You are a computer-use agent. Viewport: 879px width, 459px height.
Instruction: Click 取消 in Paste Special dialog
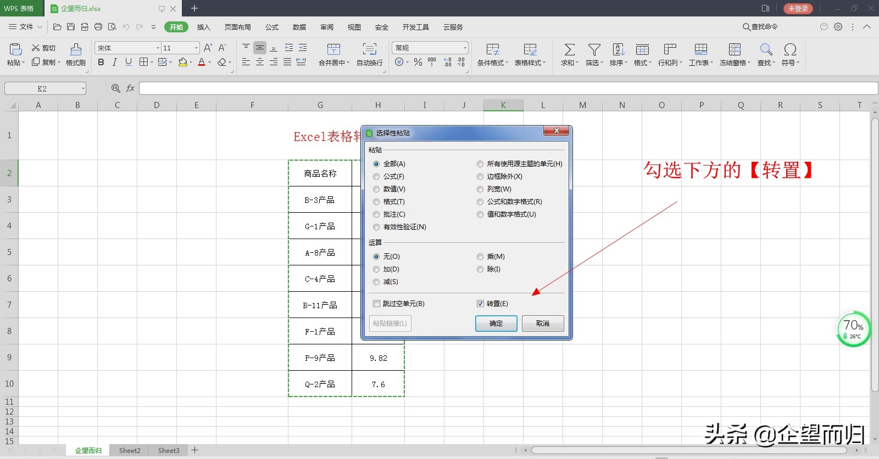tap(543, 324)
